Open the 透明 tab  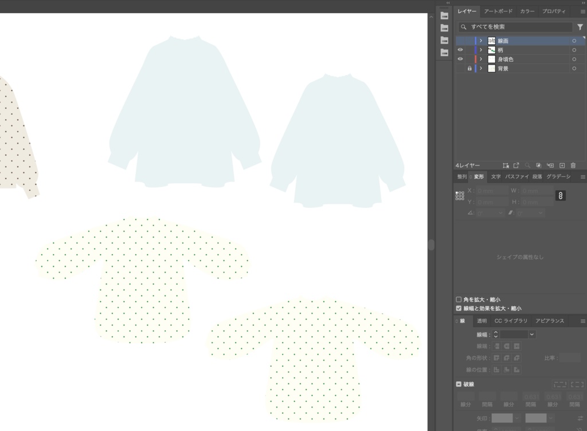point(482,321)
